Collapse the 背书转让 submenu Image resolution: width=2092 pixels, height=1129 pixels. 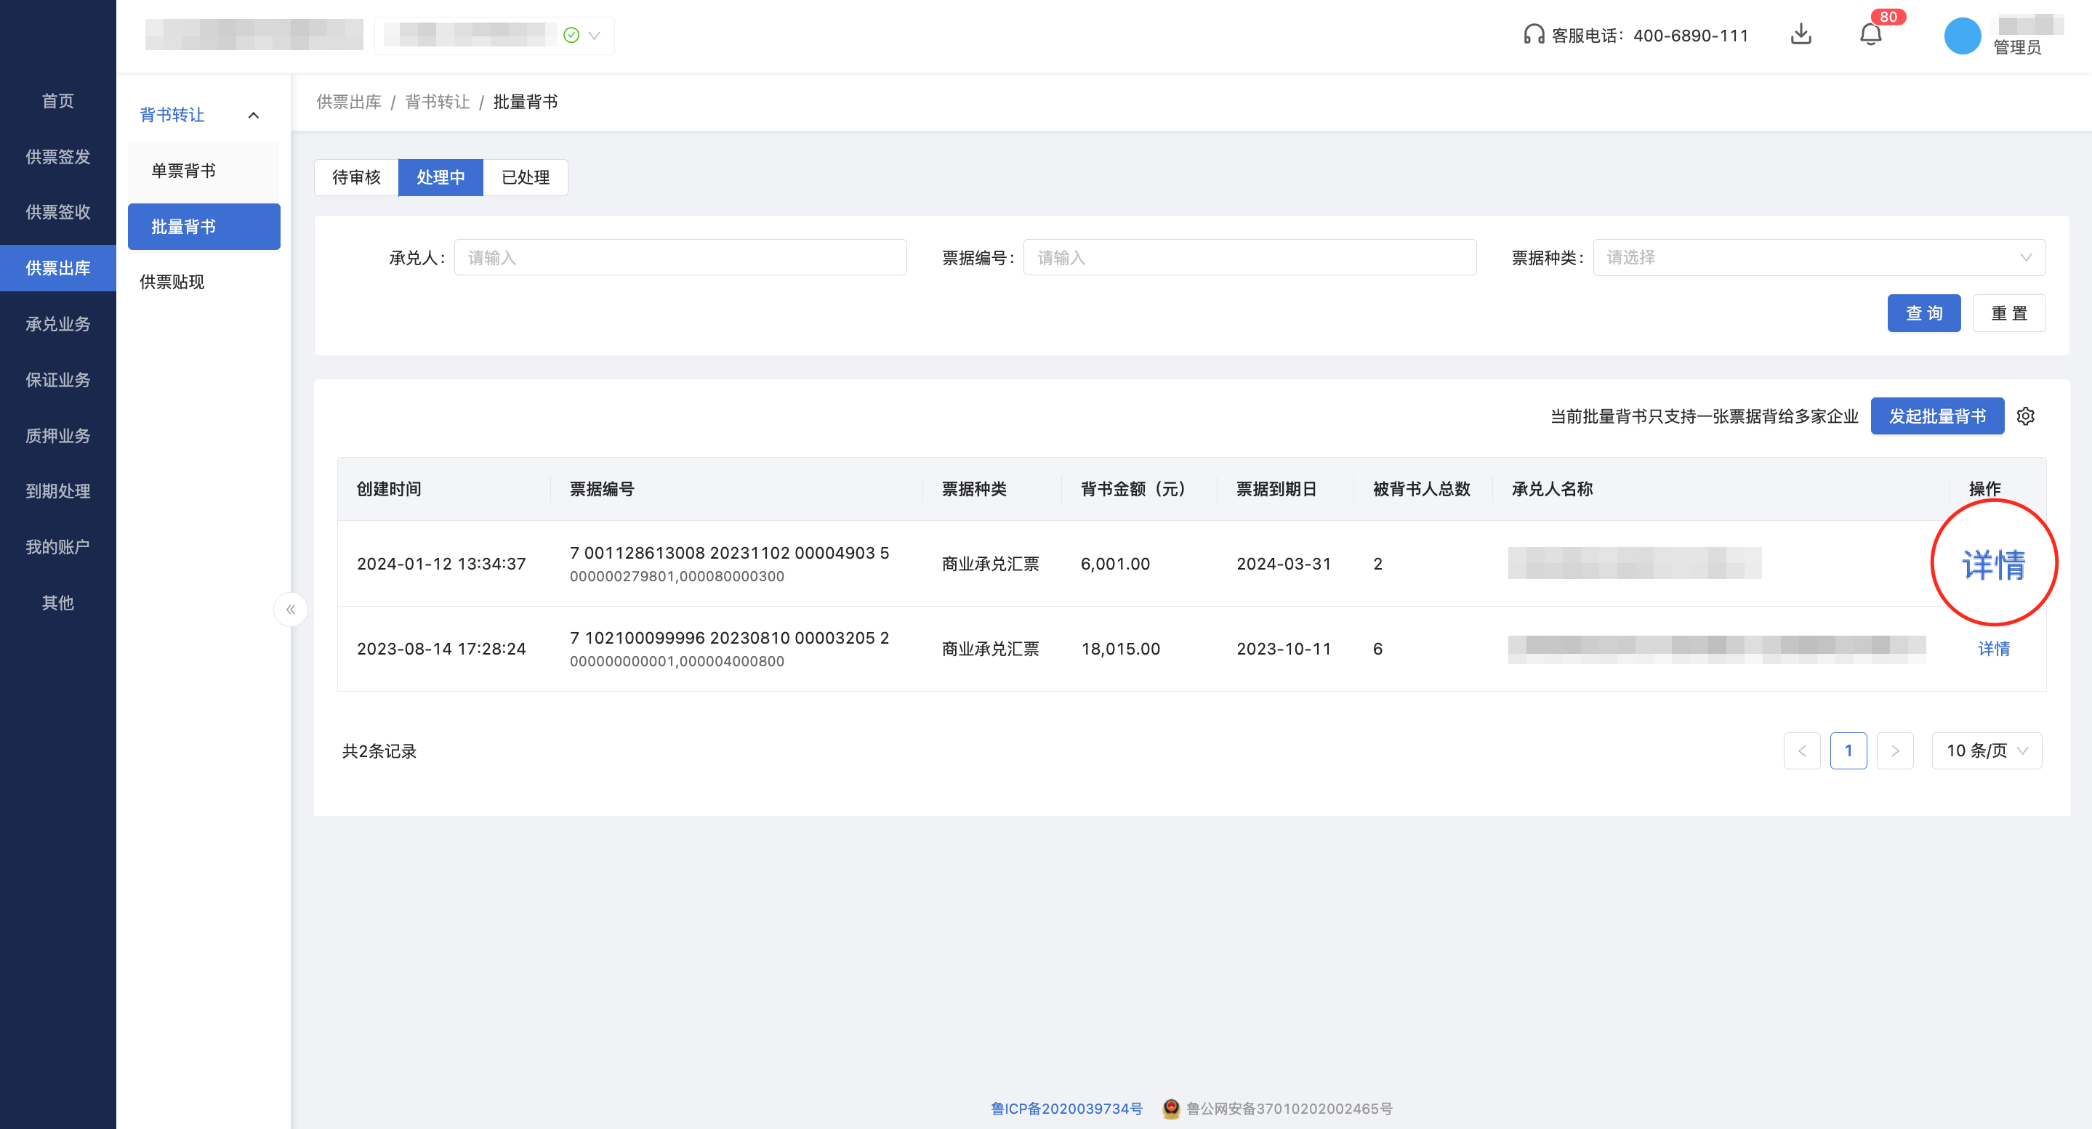pos(254,116)
